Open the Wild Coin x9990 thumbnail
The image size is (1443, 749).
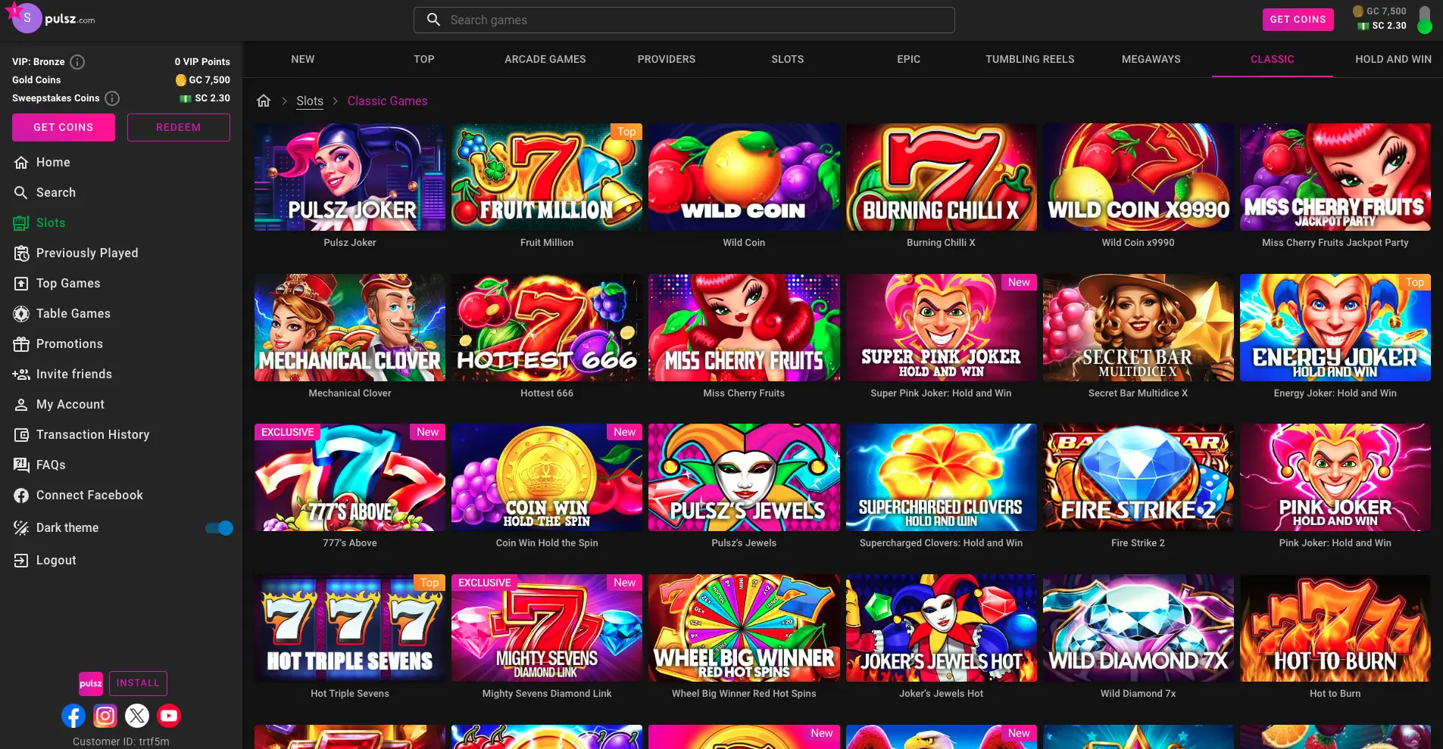click(1138, 177)
